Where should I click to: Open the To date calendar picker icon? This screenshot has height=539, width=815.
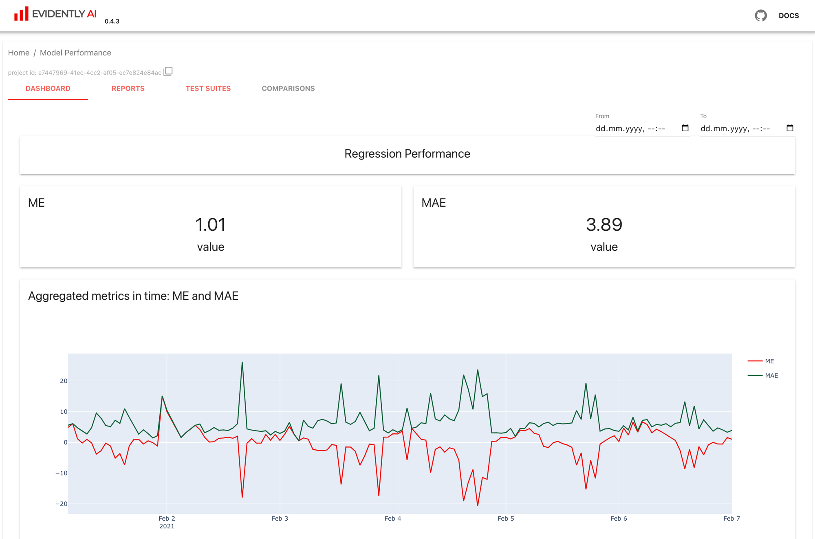790,128
